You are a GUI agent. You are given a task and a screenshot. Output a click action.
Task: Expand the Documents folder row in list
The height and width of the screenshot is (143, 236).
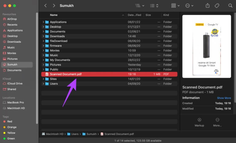coord(43,31)
